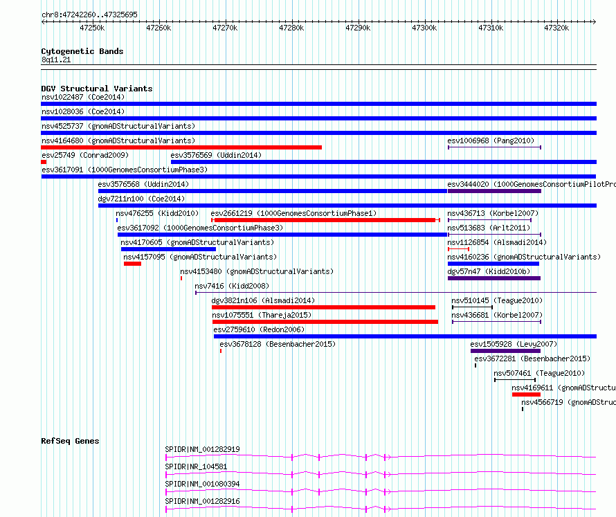This screenshot has height=517, width=616.
Task: Open the nsv510145 (Teague2010) variant
Action: (472, 307)
